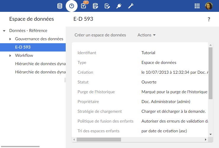This screenshot has height=148, width=219.
Task: Open the wrench administration icon
Action: tap(131, 6)
